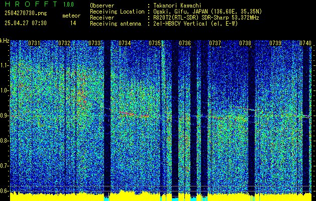Click the 0733 time marker
The height and width of the screenshot is (201, 316).
tap(94, 43)
